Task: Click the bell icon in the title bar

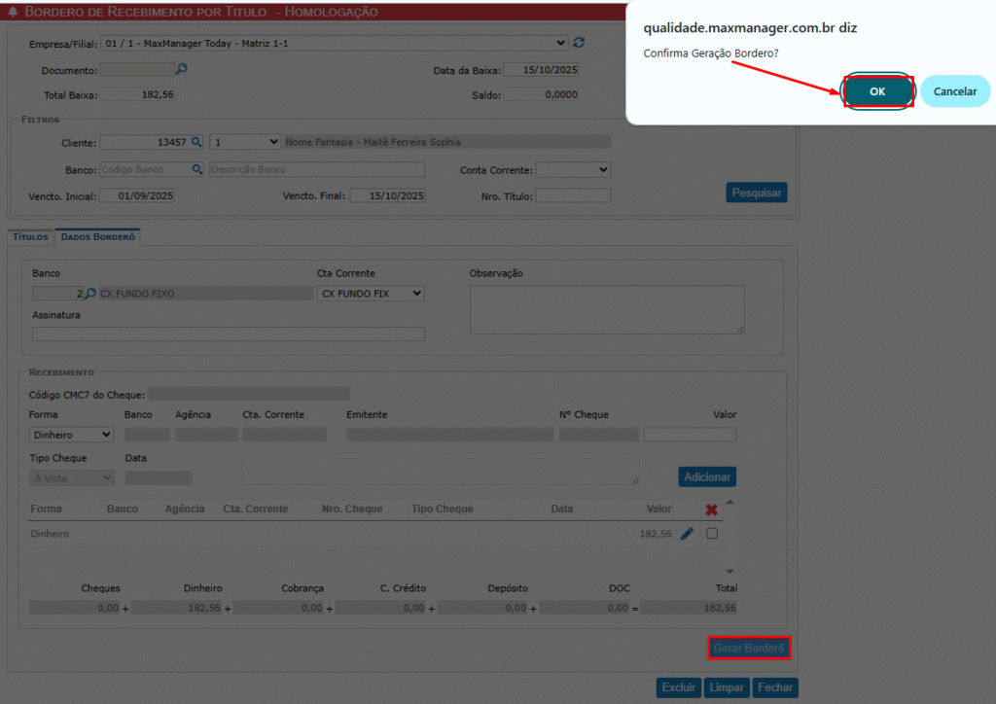Action: pyautogui.click(x=13, y=13)
